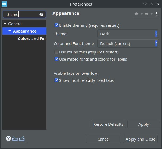Click the Export preferences icon

point(22,138)
